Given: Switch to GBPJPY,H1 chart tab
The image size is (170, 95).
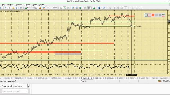Looking at the screenshot, I should [134, 78].
